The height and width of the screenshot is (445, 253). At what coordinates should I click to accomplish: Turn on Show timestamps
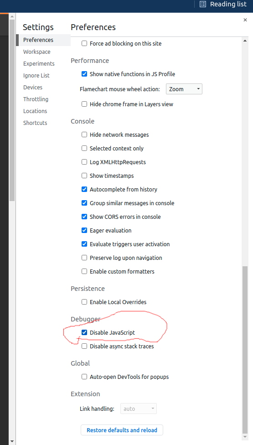point(84,176)
